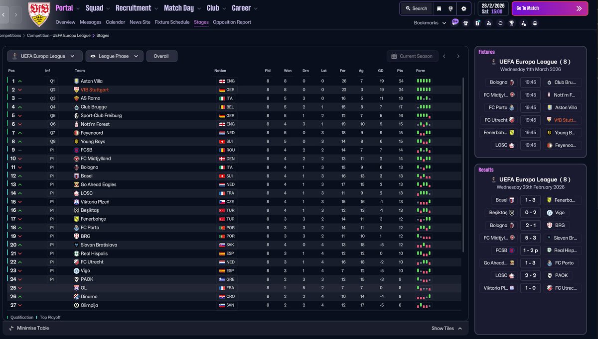The width and height of the screenshot is (598, 339).
Task: Select the Stages tab
Action: (x=201, y=22)
